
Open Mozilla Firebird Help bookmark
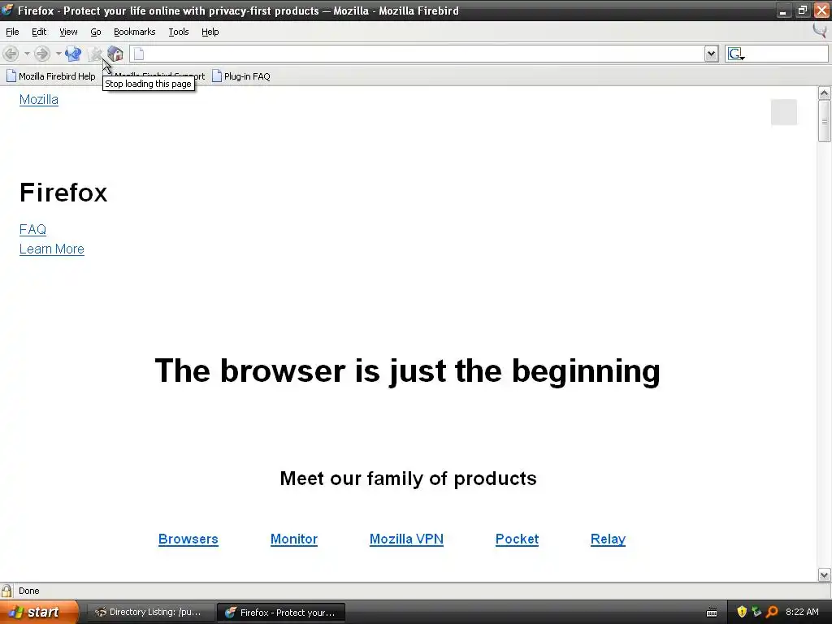click(x=51, y=76)
